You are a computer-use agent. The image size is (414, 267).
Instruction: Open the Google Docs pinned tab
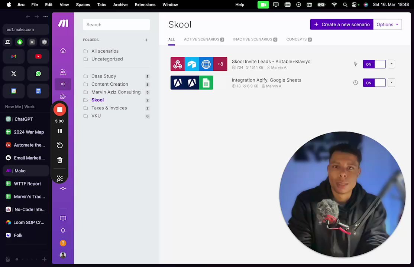coord(38,91)
